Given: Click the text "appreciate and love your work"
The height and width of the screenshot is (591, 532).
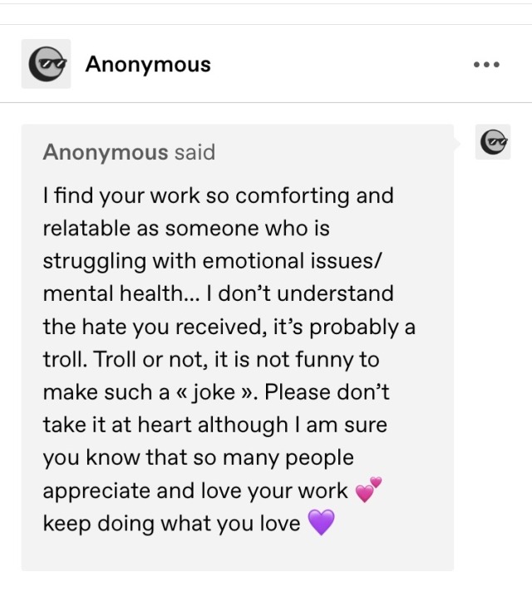Looking at the screenshot, I should click(x=195, y=490).
